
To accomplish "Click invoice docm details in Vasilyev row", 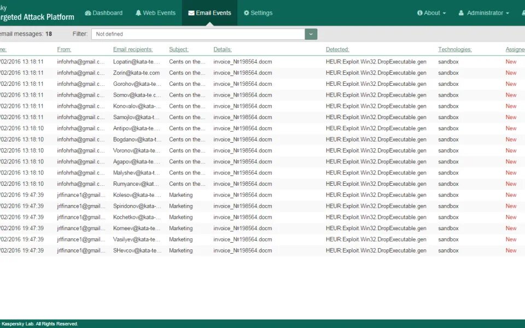I will coord(243,239).
